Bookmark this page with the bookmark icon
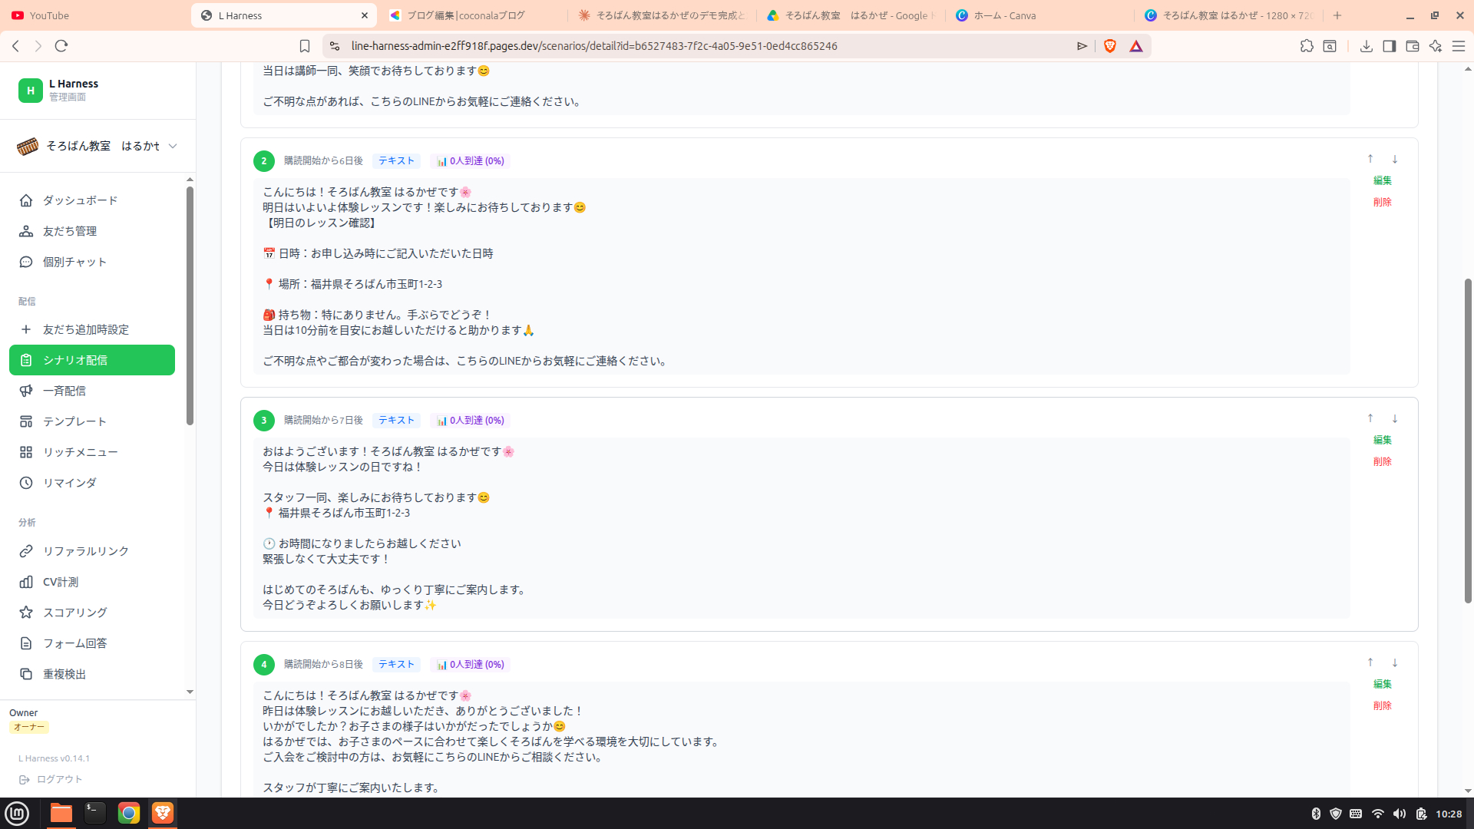Screen dimensions: 1474x829 305,46
